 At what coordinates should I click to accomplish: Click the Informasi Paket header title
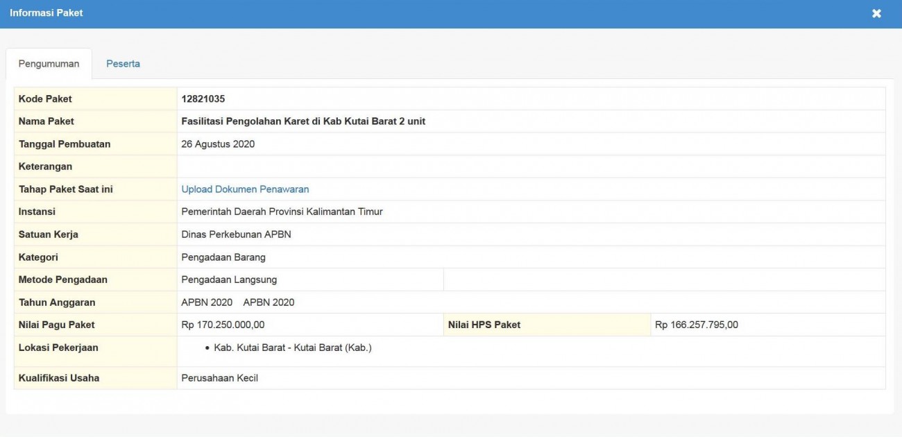(x=46, y=13)
